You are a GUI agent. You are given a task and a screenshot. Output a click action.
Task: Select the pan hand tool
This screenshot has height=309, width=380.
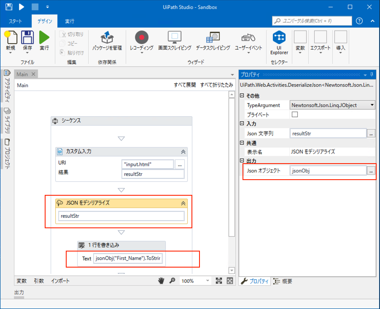click(161, 281)
